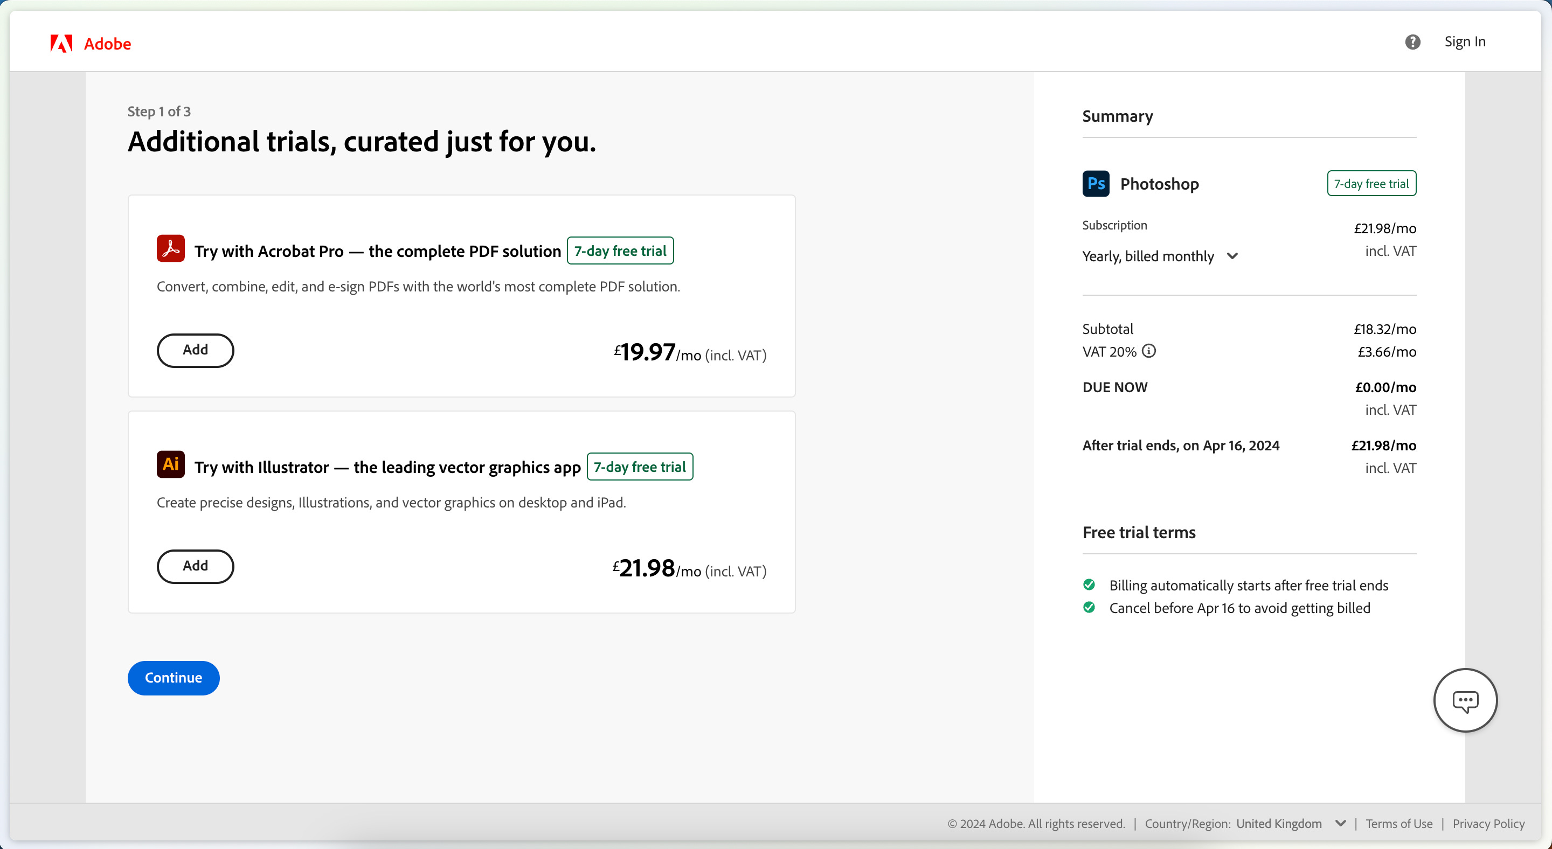Click the DUE NOW £0.00/mo amount

[1385, 387]
